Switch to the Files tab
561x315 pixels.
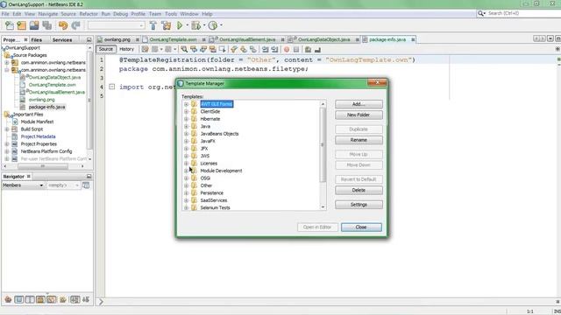(37, 39)
